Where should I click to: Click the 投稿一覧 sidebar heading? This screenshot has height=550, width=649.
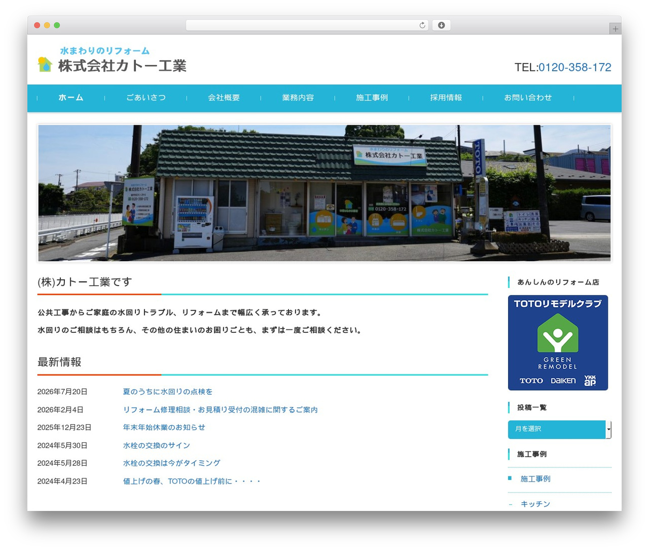(x=532, y=407)
